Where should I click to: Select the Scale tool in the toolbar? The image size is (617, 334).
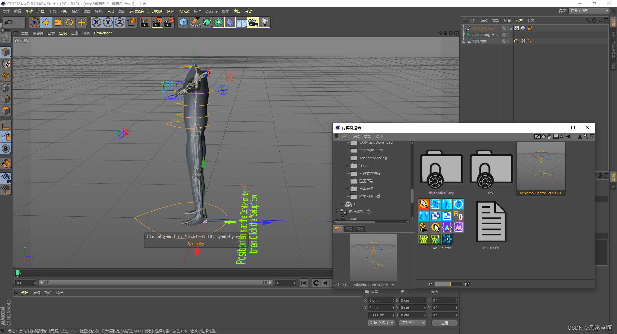[58, 22]
